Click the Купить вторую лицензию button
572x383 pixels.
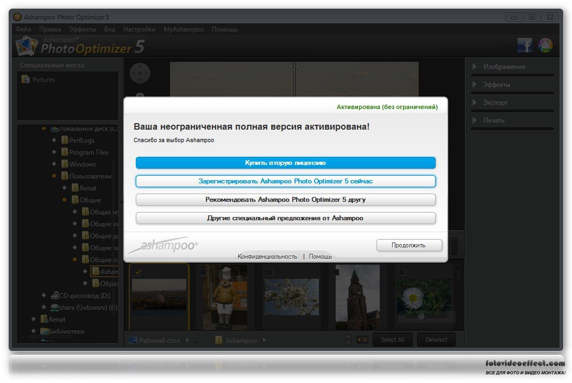tap(286, 163)
